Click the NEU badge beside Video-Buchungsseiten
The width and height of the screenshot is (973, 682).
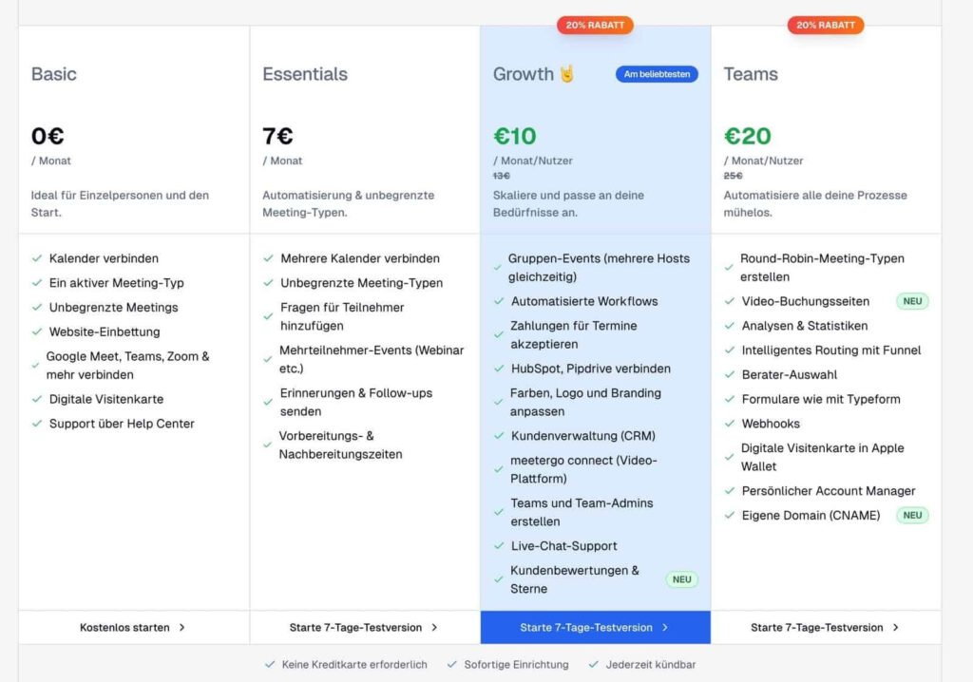pyautogui.click(x=911, y=301)
